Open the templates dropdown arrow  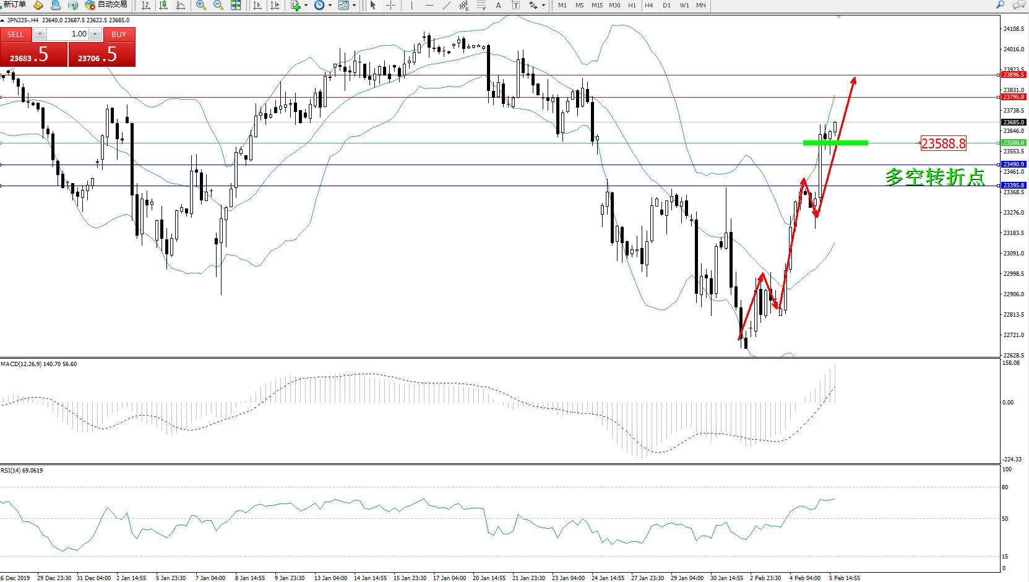pos(354,6)
